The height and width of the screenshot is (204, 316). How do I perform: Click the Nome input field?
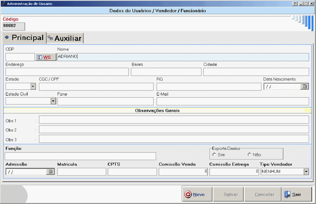[x=183, y=57]
